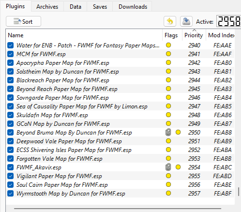This screenshot has width=241, height=212.
Task: Click yellow light flag on MCM for FWMF row
Action: (168, 54)
